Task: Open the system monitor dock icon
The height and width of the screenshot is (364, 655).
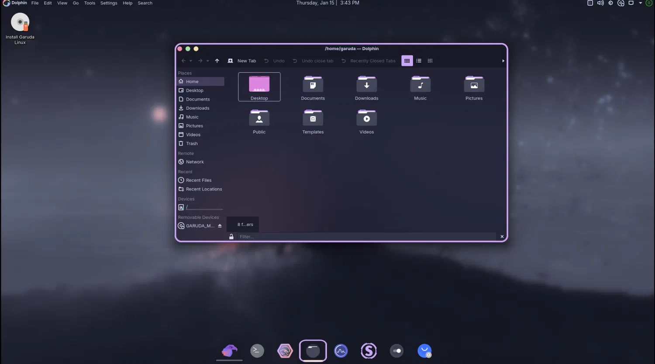Action: (x=341, y=350)
